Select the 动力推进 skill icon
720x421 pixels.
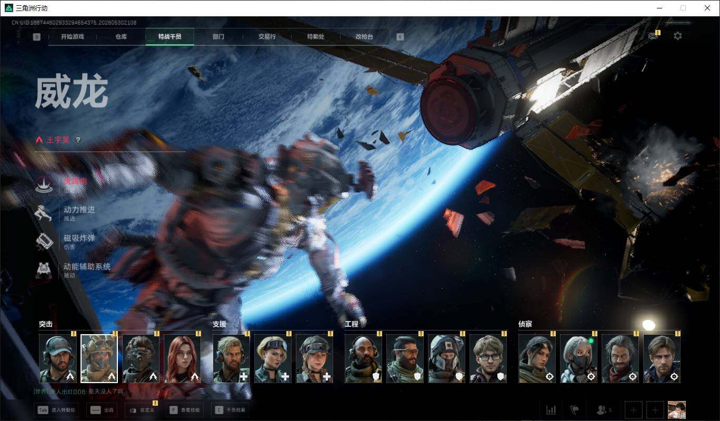pos(44,213)
